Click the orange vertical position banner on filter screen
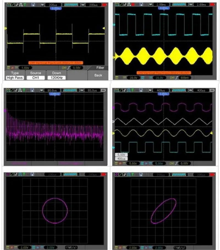The width and height of the screenshot is (220, 250). (x=56, y=63)
